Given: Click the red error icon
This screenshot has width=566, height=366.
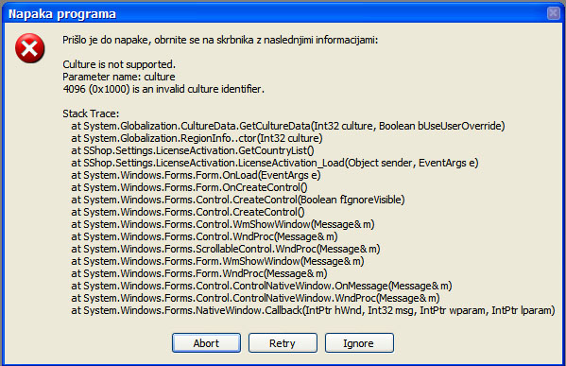Looking at the screenshot, I should 30,48.
